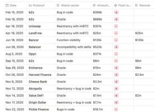Click the lines icon beside Amount header

pyautogui.click(x=94, y=5)
